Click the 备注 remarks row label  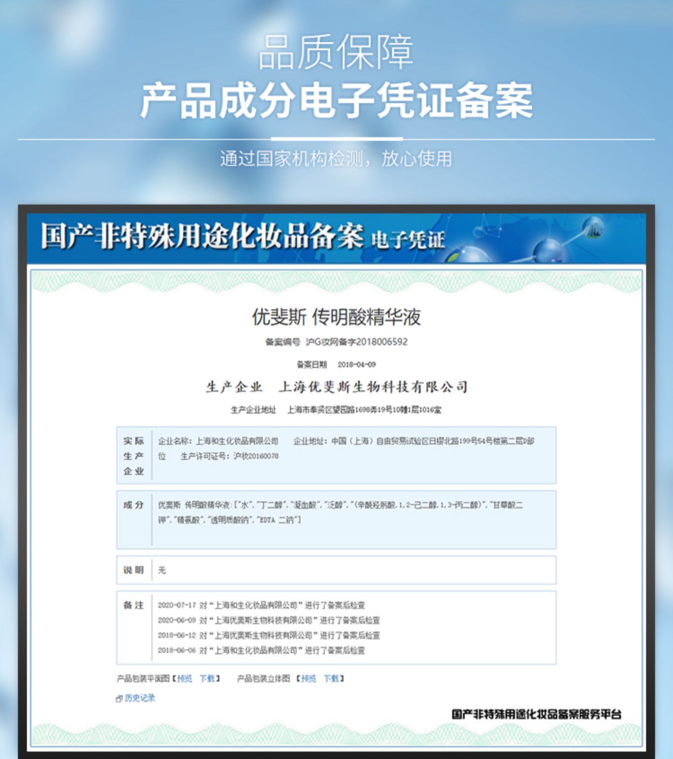point(134,605)
